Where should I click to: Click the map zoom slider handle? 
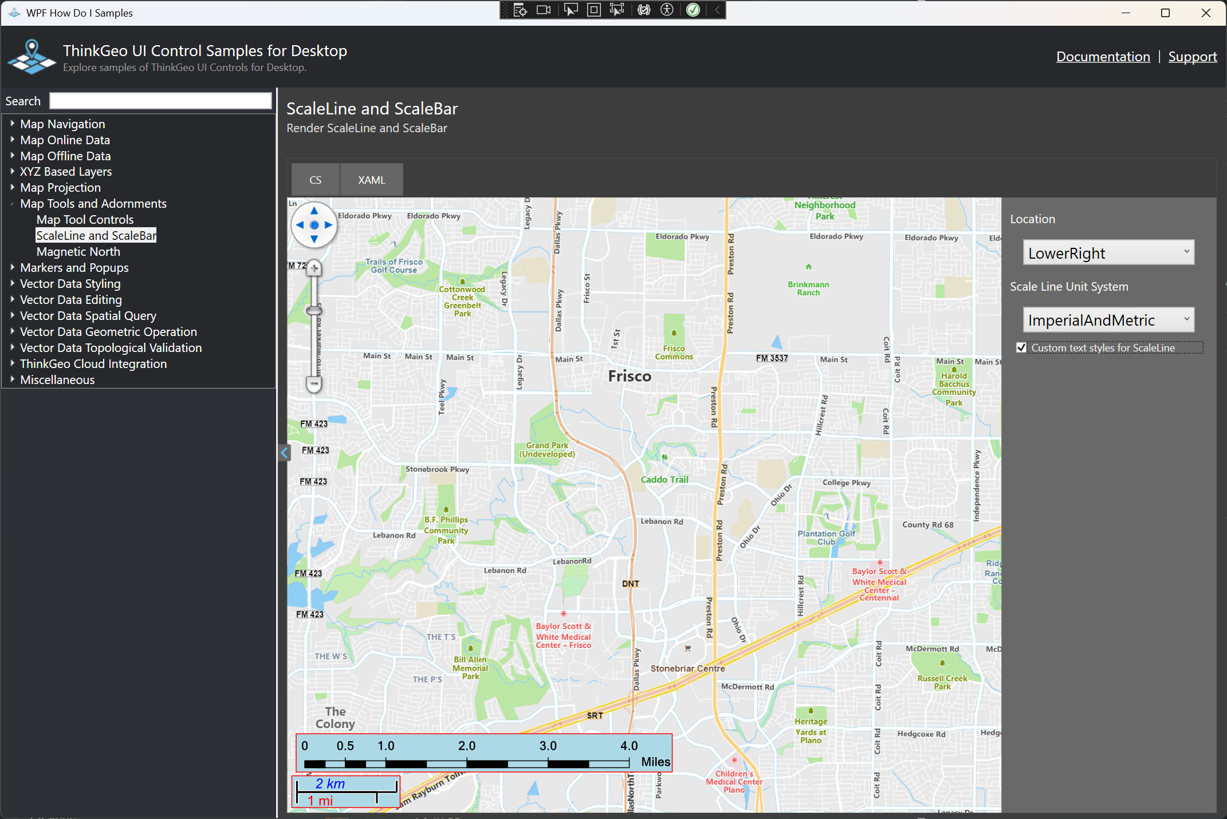314,311
